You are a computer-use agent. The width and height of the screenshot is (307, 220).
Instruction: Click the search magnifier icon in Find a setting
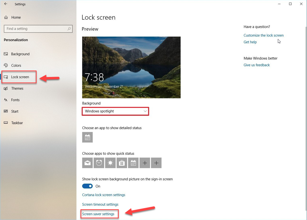[x=69, y=28]
